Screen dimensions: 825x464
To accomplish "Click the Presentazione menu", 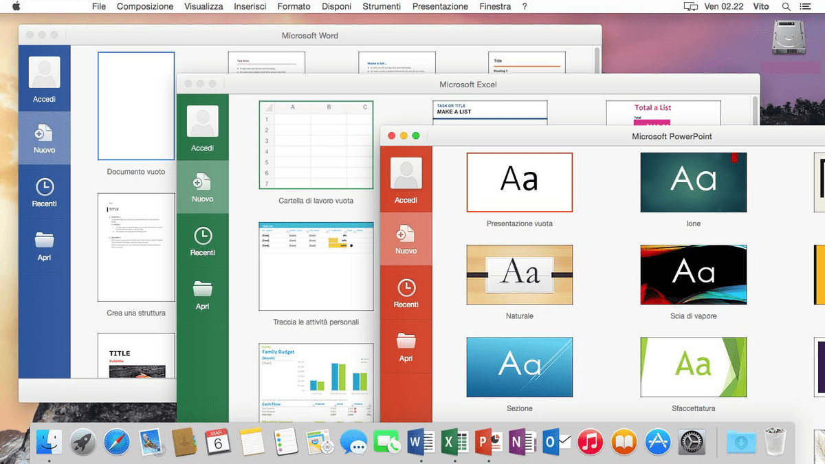I will (x=441, y=6).
